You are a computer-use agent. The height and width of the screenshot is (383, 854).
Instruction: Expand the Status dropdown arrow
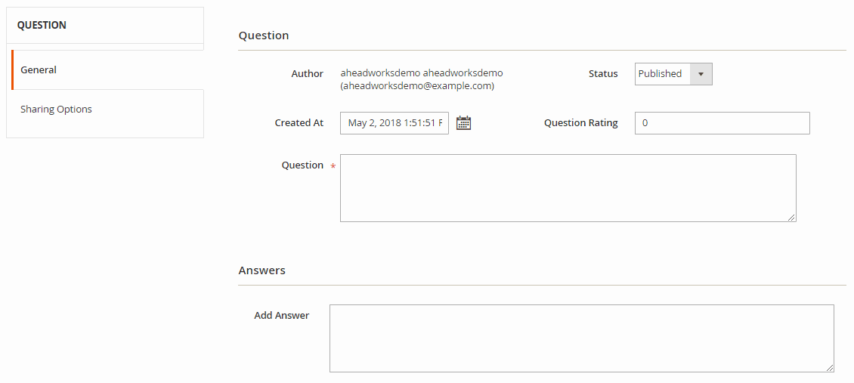[701, 74]
